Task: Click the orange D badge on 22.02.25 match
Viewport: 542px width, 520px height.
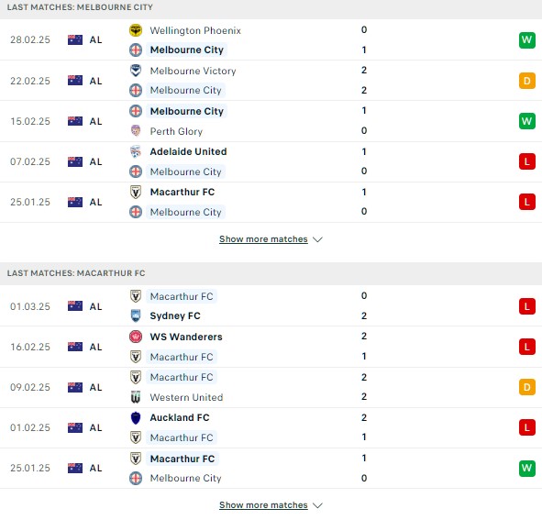Action: [x=526, y=81]
